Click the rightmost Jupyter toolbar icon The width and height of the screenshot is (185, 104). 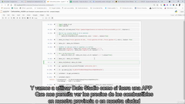pos(52,18)
